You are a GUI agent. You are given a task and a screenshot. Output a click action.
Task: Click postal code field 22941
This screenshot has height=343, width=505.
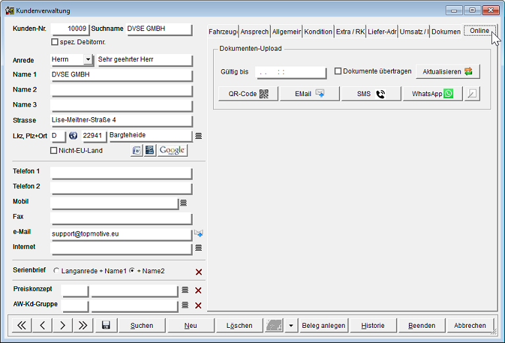click(94, 136)
